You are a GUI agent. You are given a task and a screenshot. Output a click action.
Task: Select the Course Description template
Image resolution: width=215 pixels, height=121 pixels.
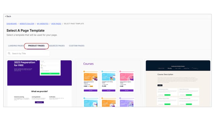(178, 84)
